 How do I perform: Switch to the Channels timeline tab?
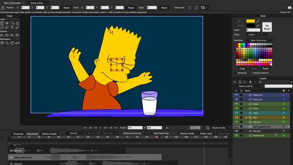click(x=18, y=134)
